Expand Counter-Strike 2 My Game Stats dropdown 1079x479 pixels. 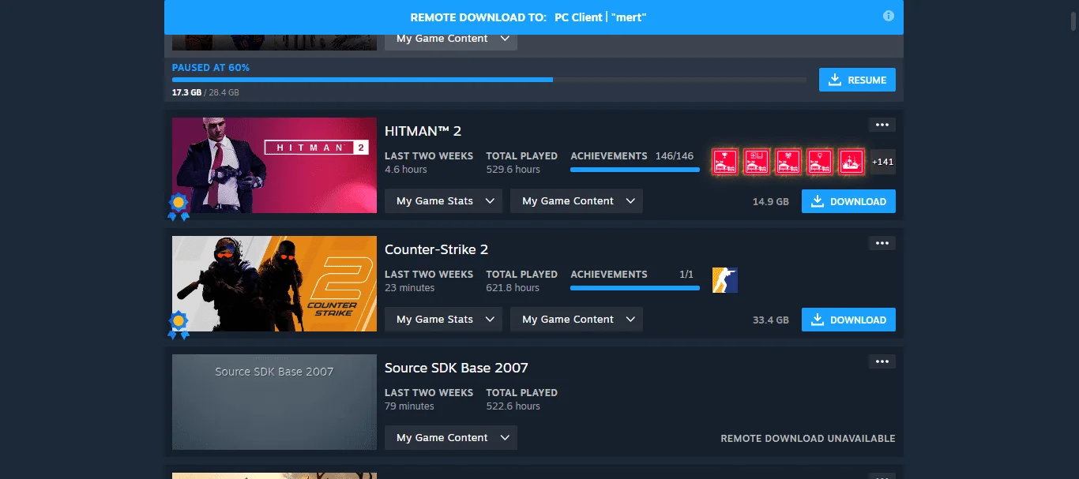tap(444, 320)
